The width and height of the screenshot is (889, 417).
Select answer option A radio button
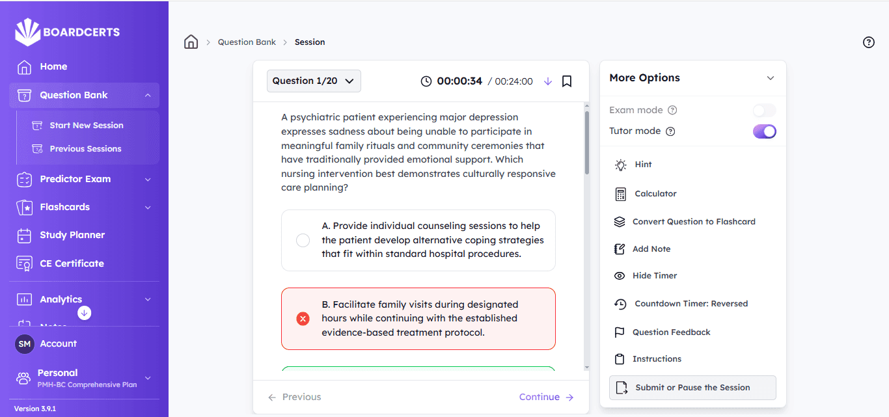(x=303, y=241)
